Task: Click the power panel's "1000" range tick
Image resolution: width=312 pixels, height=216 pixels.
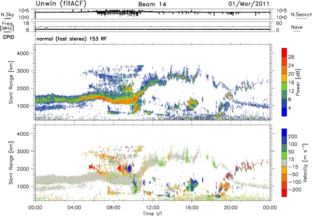Action: (x=23, y=106)
